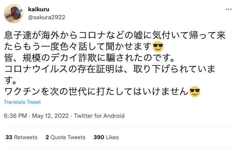Open the 6:36 PM timestamp link
Screen dimensions: 237x148
pyautogui.click(x=15, y=116)
